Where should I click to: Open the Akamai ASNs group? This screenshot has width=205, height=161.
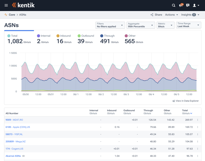pos(13,156)
